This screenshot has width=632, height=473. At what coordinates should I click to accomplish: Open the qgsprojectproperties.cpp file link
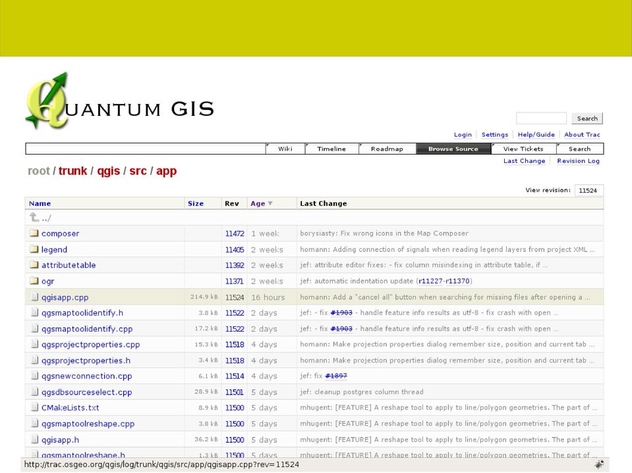91,344
